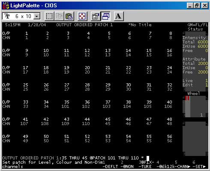The image size is (210, 171).
Task: Click output number 45
Action: tap(108, 119)
